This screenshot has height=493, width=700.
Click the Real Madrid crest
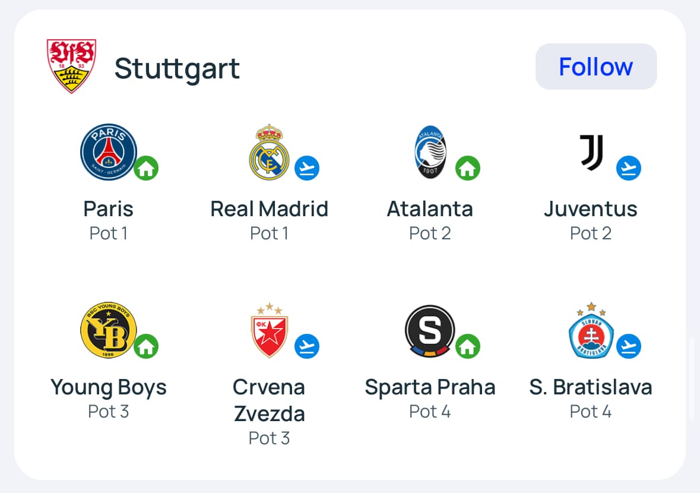pyautogui.click(x=269, y=152)
